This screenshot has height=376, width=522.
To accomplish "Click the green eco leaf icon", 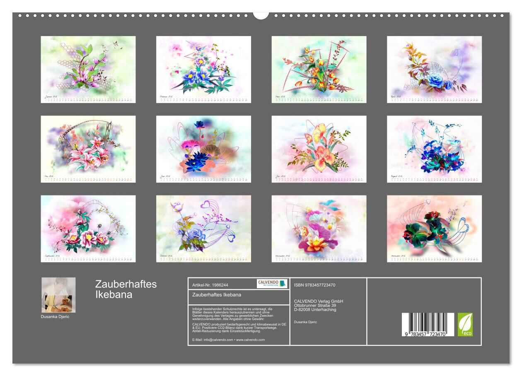I will click(465, 324).
